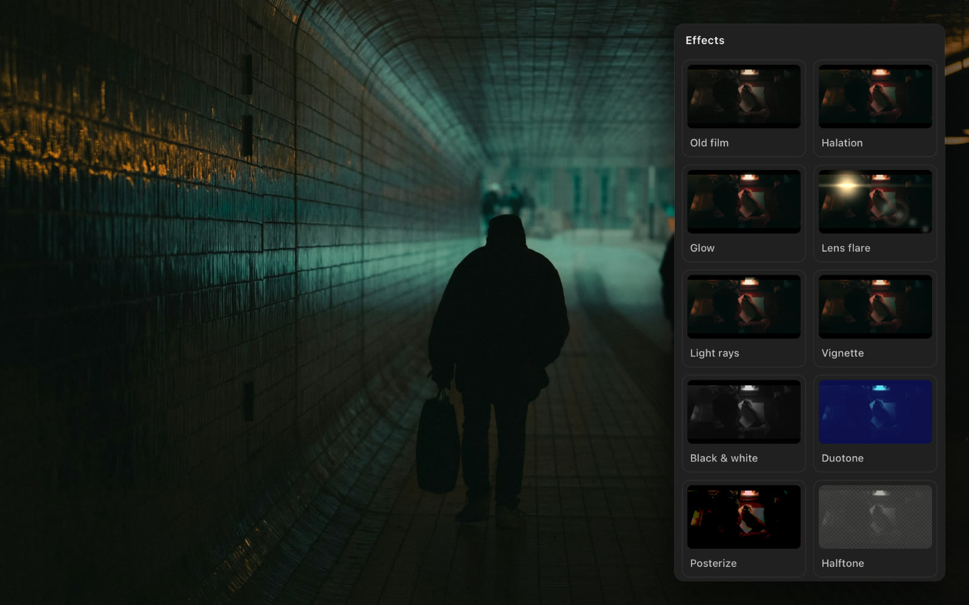Click the "Old film" label
The width and height of the screenshot is (969, 605).
[709, 143]
